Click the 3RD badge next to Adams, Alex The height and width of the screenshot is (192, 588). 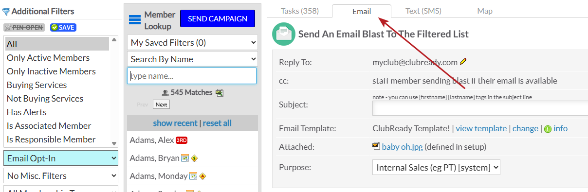coord(182,140)
